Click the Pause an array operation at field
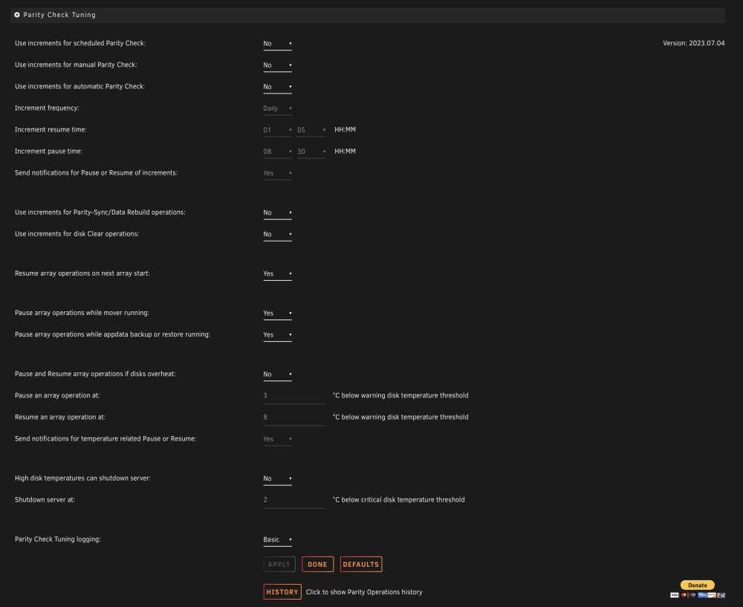Screen dimensions: 743x607 (294, 396)
